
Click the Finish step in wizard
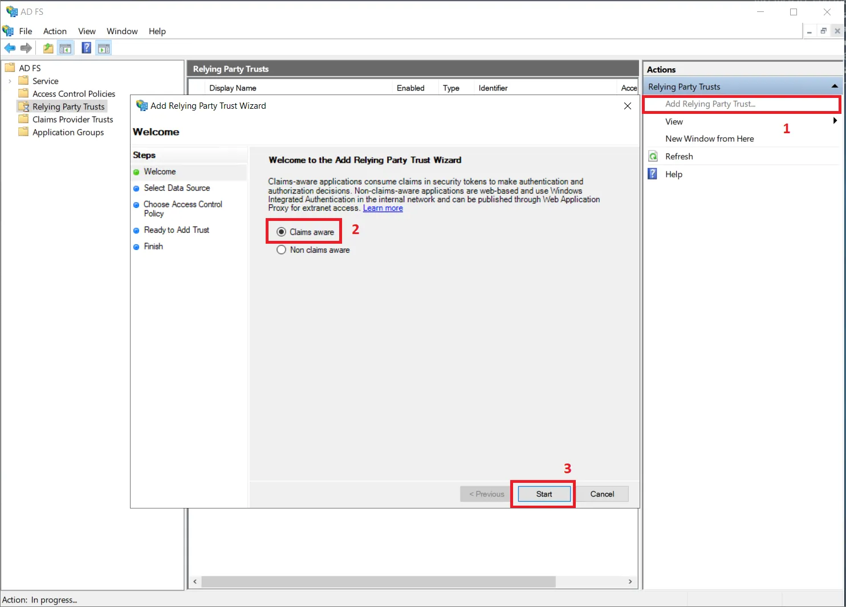(153, 246)
